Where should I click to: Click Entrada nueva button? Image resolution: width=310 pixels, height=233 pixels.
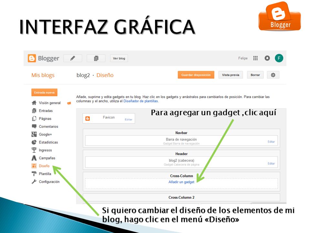[44, 93]
